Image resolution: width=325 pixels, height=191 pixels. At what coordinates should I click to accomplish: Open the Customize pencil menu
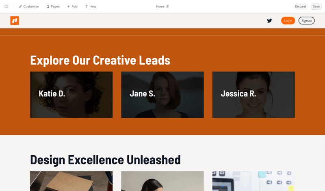click(x=29, y=7)
